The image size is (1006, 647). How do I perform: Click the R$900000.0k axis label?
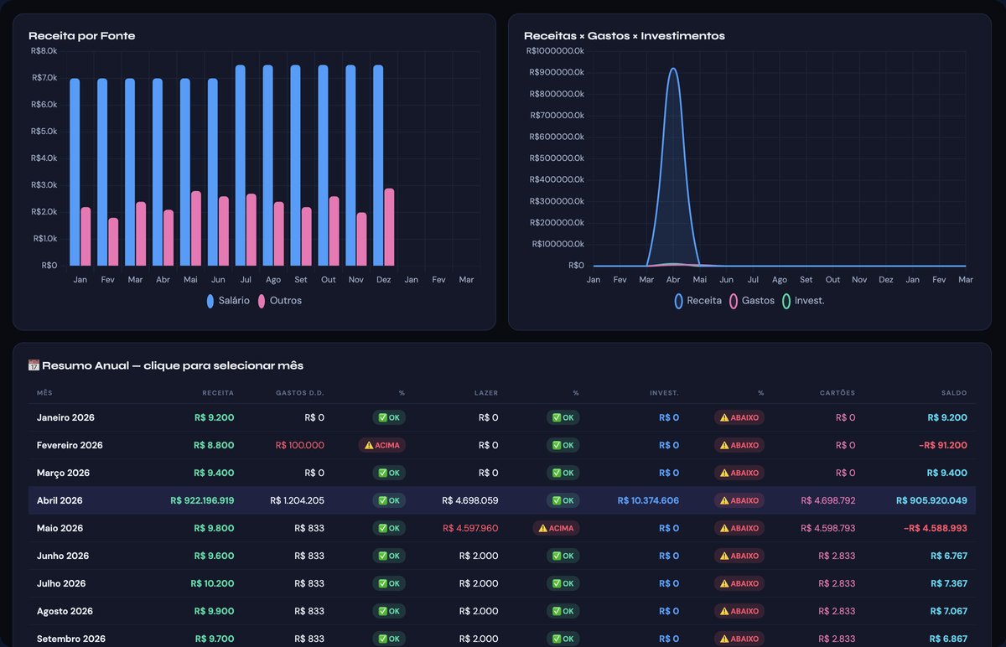coord(557,72)
